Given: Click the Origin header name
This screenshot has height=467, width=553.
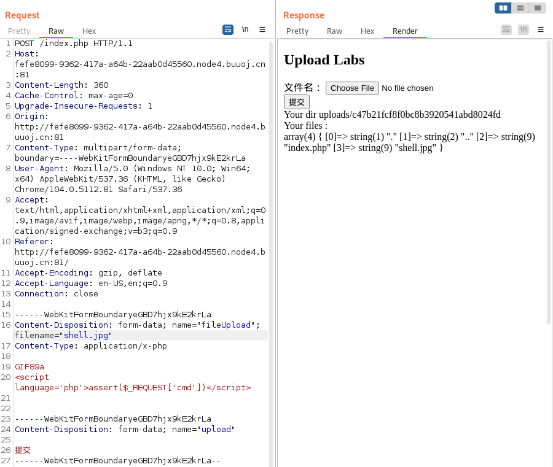Looking at the screenshot, I should [x=29, y=116].
